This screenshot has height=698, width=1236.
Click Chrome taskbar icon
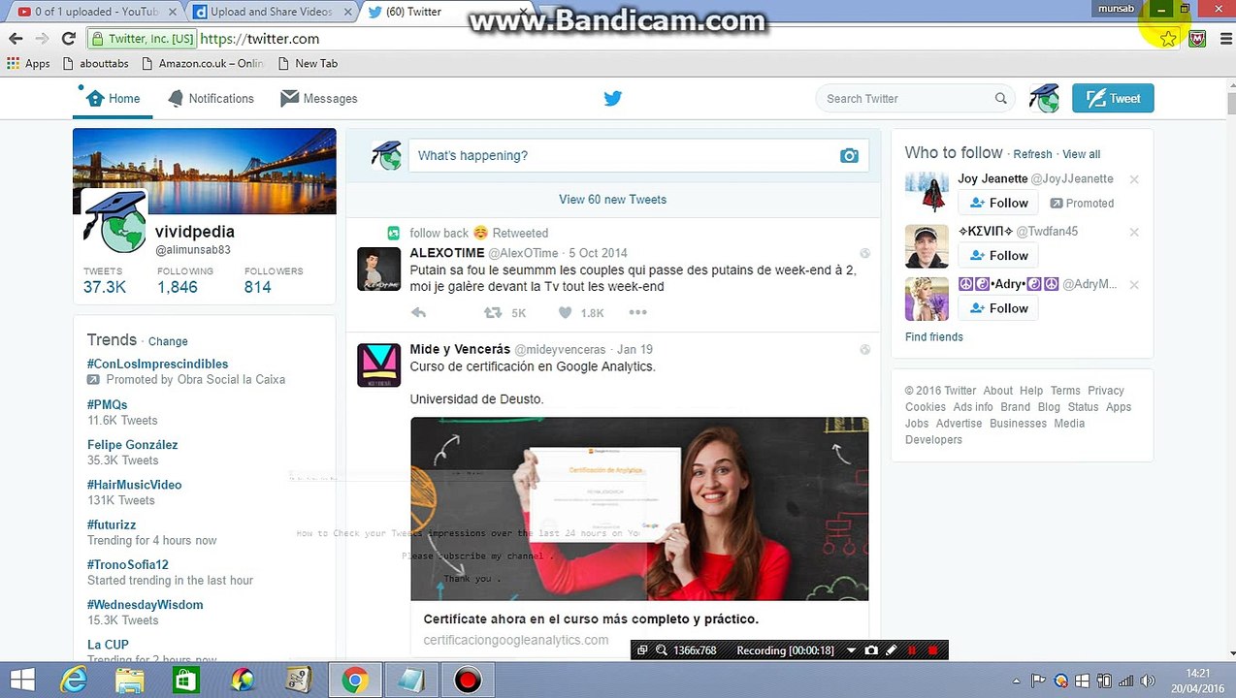[354, 681]
